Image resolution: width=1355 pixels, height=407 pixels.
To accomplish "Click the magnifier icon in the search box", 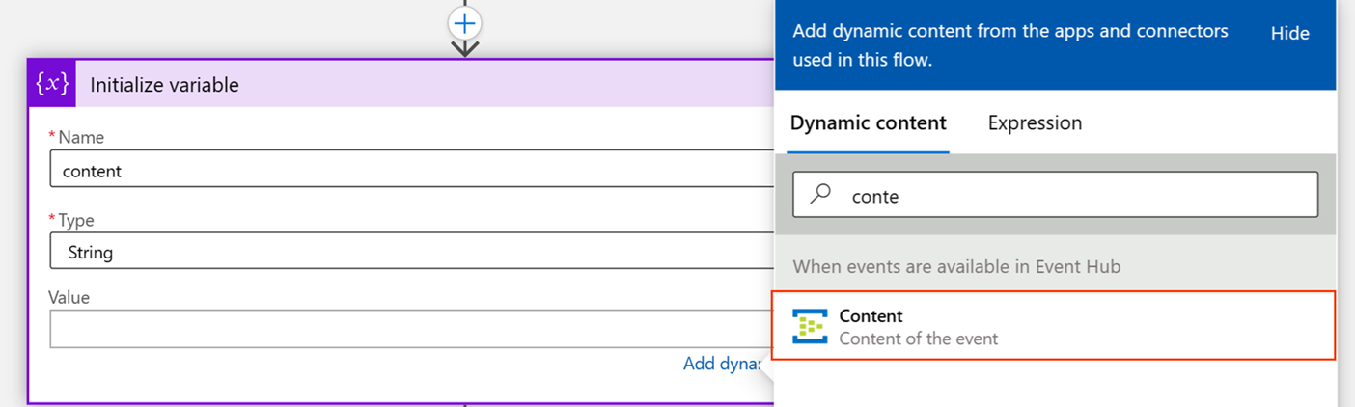I will point(821,195).
